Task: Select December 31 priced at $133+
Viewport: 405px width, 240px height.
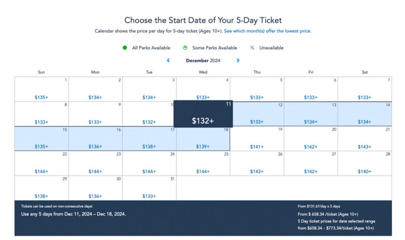Action: (149, 188)
